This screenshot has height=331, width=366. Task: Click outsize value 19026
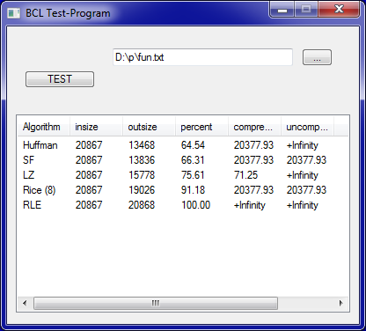point(142,190)
